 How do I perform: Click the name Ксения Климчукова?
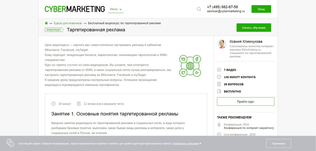pos(246,42)
